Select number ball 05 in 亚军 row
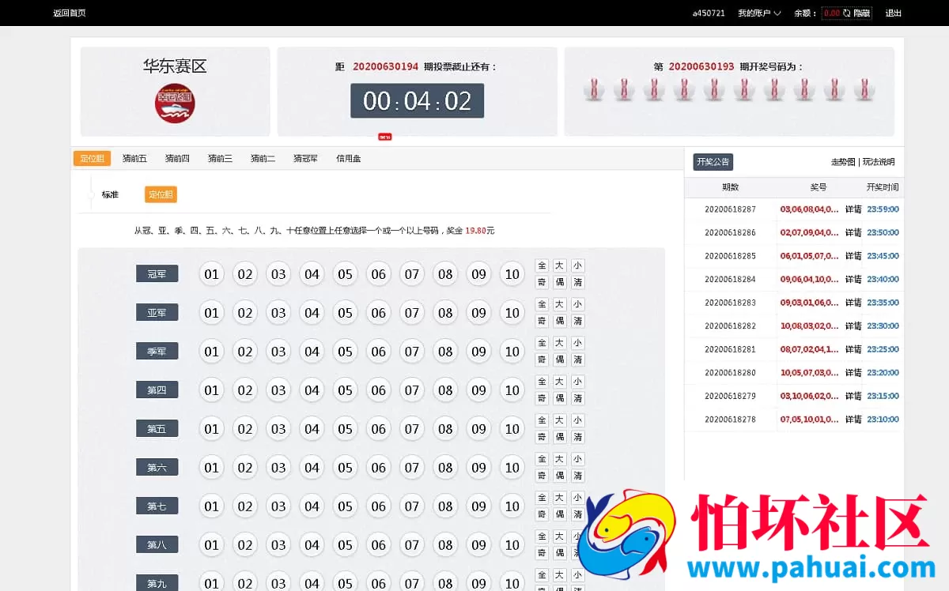The height and width of the screenshot is (591, 949). [x=345, y=313]
